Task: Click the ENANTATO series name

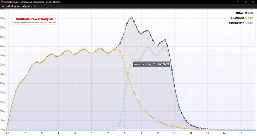Action: pos(238,18)
